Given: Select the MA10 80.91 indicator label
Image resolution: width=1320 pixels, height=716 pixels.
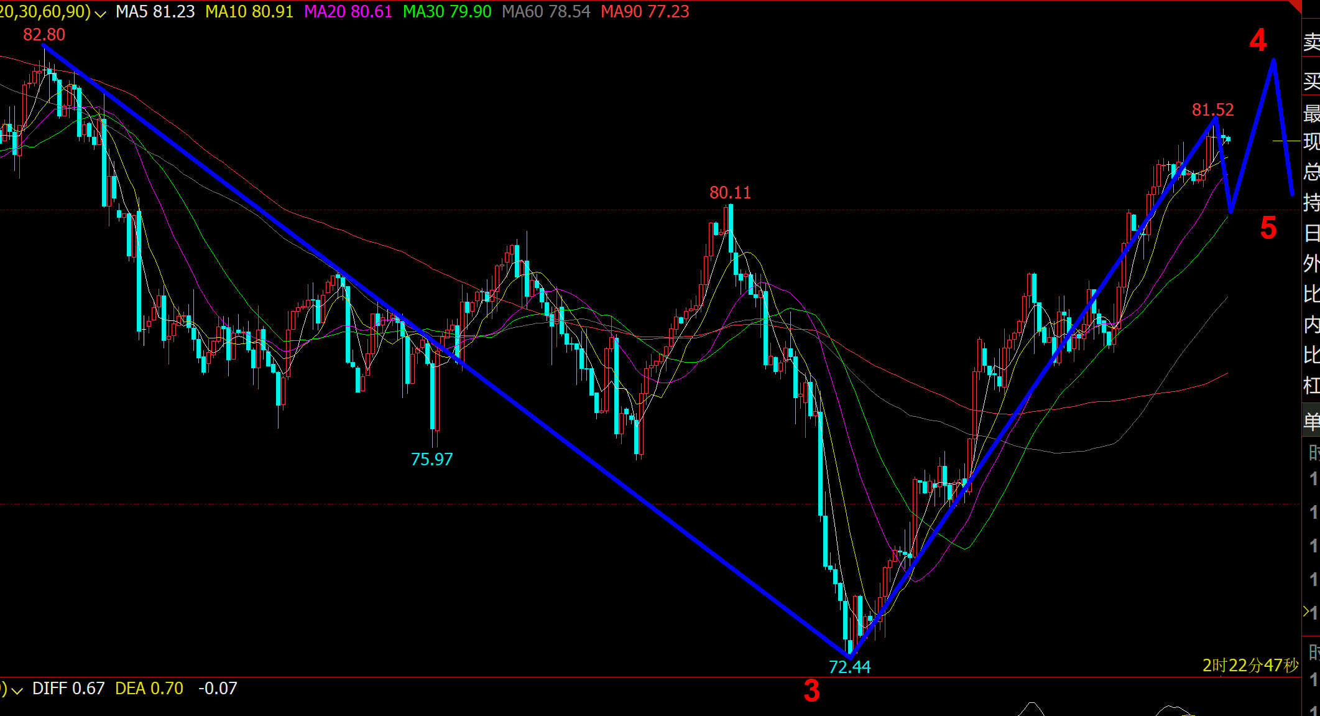Looking at the screenshot, I should [x=249, y=12].
